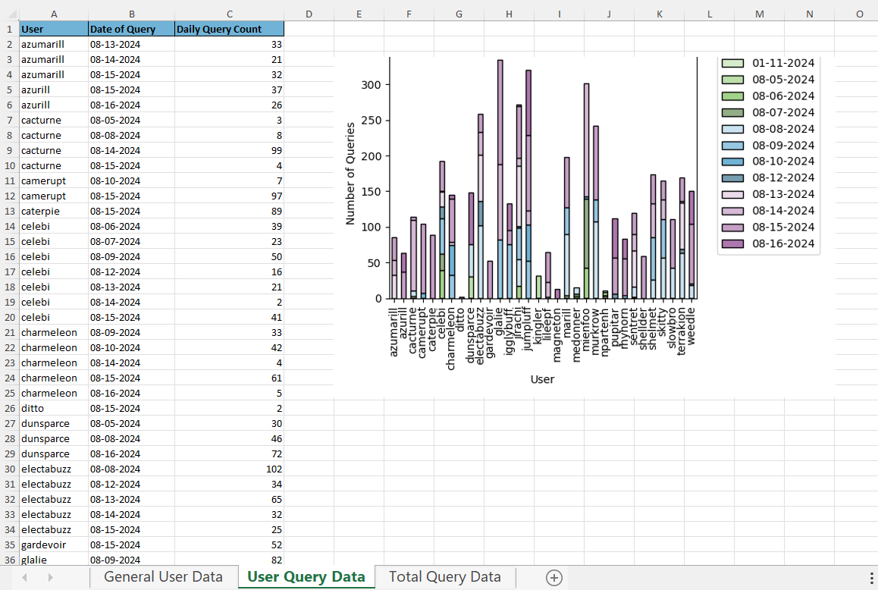Click the gardevoir cell

coord(54,544)
